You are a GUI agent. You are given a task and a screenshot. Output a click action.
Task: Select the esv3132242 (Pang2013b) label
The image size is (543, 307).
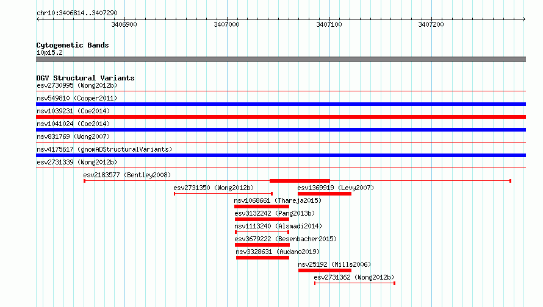click(x=275, y=213)
